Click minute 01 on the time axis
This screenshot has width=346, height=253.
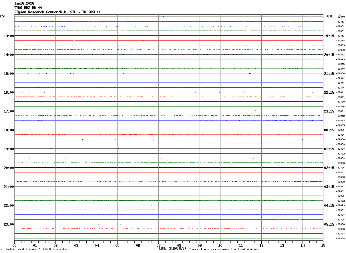click(35, 245)
